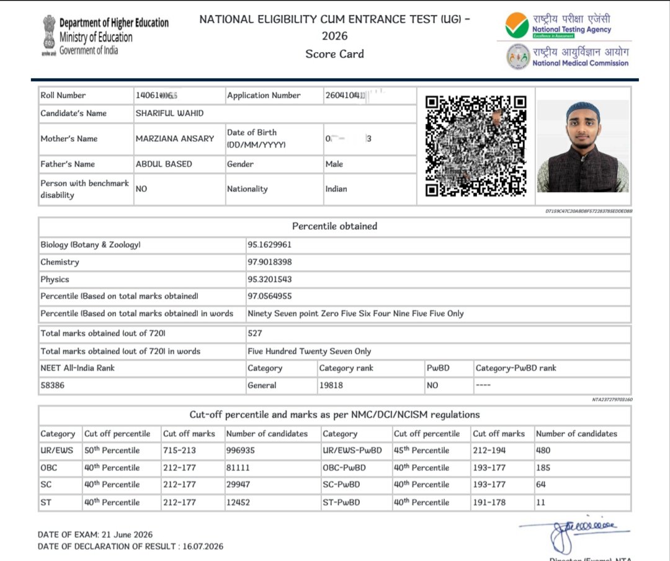Select All-India Rank 58386

[53, 385]
